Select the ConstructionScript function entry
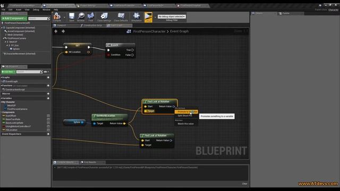 [x=15, y=90]
